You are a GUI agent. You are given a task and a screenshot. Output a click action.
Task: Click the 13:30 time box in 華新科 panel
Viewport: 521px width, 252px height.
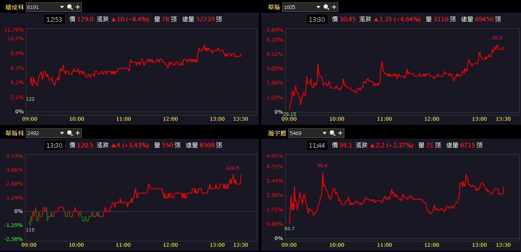coord(55,145)
